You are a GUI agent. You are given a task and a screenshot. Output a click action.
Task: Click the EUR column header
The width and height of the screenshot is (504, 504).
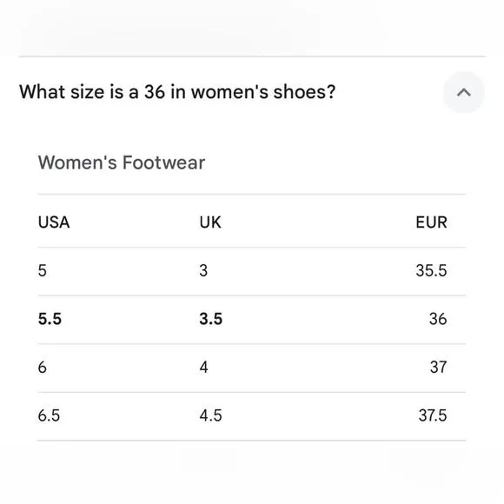[x=431, y=222]
